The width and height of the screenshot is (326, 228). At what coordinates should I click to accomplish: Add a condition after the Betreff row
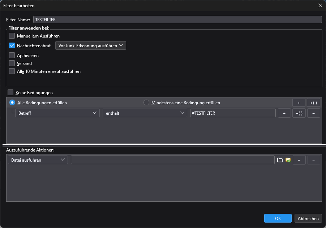point(284,113)
